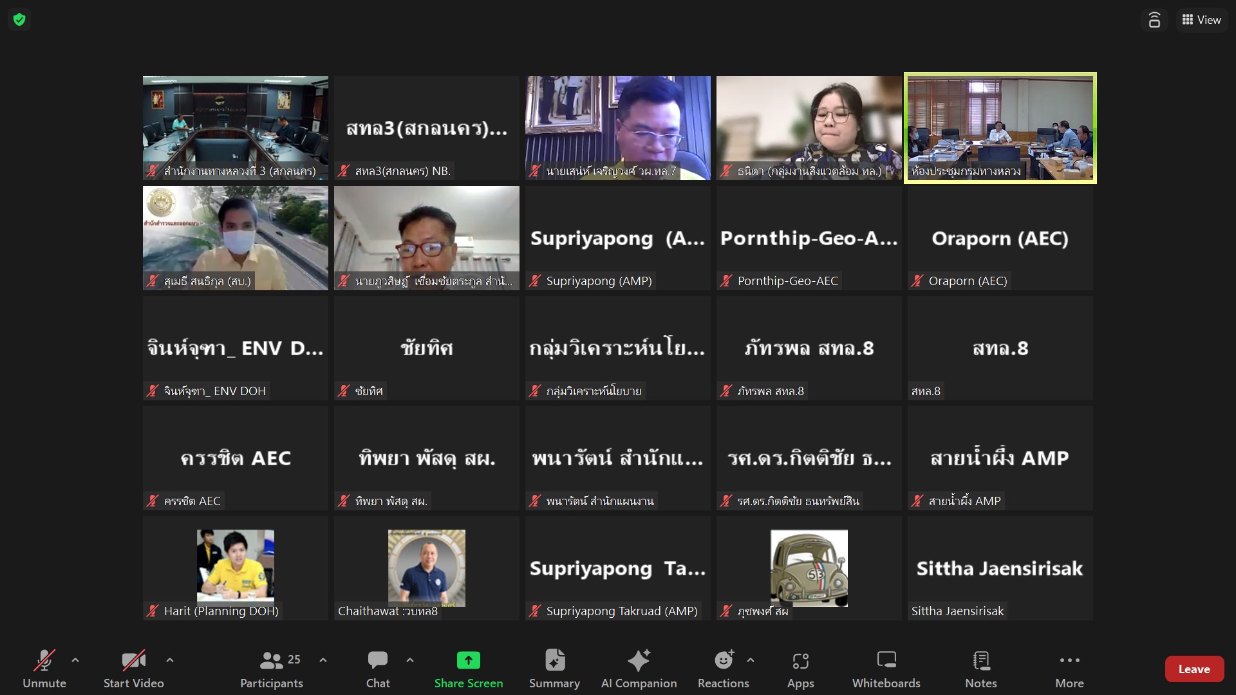1236x695 pixels.
Task: Click the wireless casting icon beside View
Action: (1154, 20)
